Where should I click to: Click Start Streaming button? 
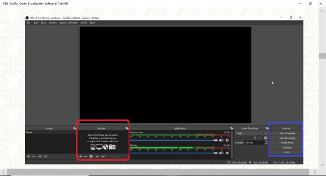(x=287, y=133)
